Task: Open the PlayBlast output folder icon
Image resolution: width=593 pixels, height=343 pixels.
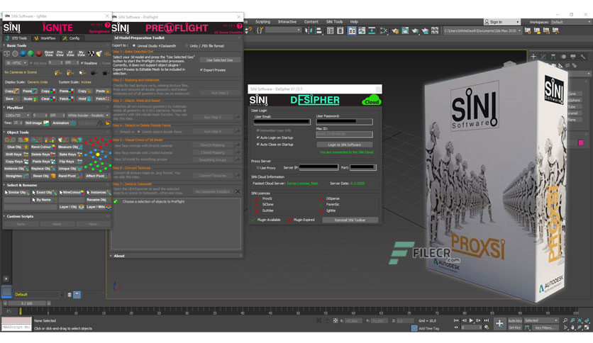Action: click(x=107, y=123)
